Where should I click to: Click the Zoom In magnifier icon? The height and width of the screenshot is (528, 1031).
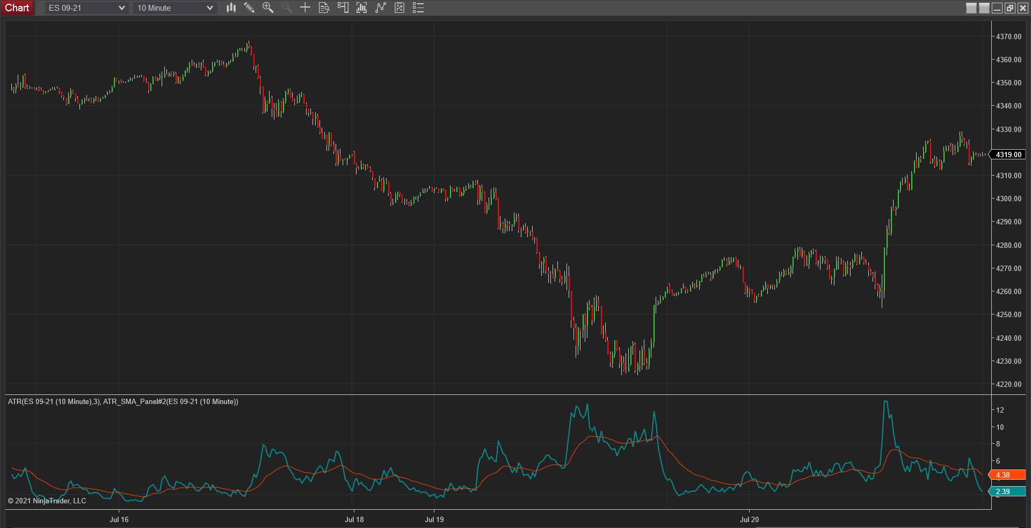(268, 8)
